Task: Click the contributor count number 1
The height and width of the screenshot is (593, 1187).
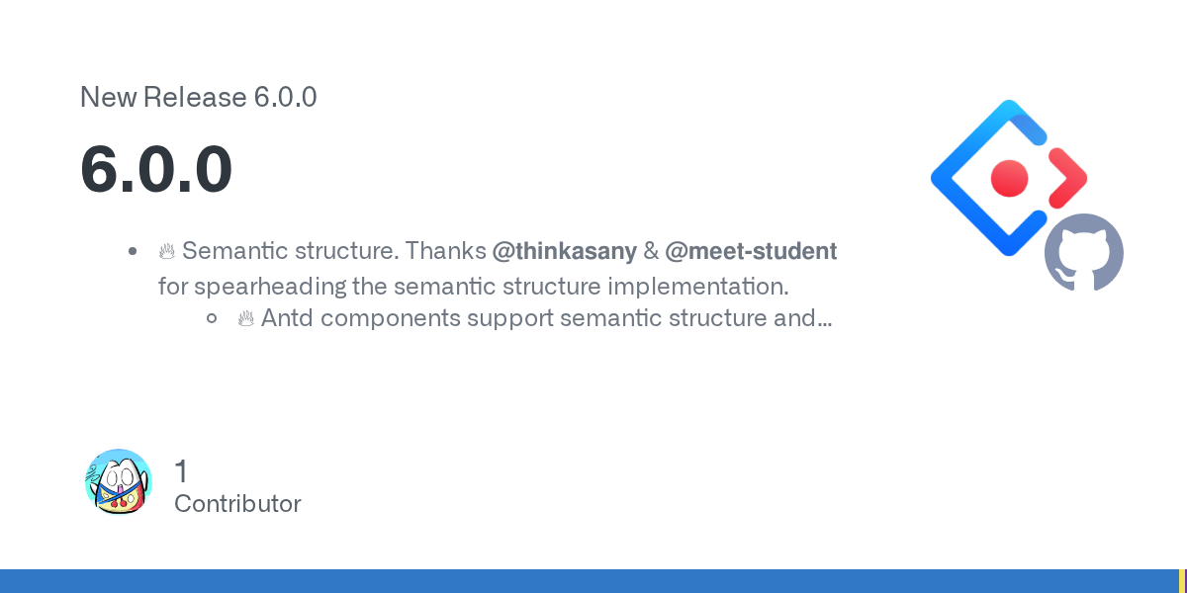Action: pos(181,471)
